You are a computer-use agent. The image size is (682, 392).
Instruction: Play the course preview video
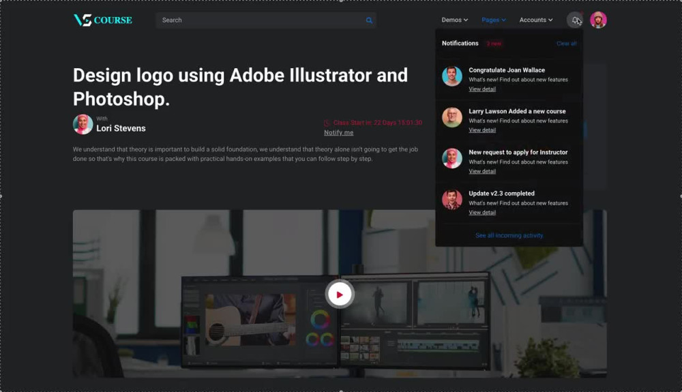(x=340, y=295)
